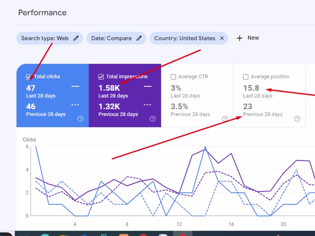
Task: Edit the Search type filter using its pencil icon
Action: [76, 38]
